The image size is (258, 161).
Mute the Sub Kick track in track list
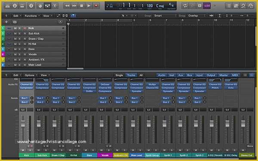(15, 33)
